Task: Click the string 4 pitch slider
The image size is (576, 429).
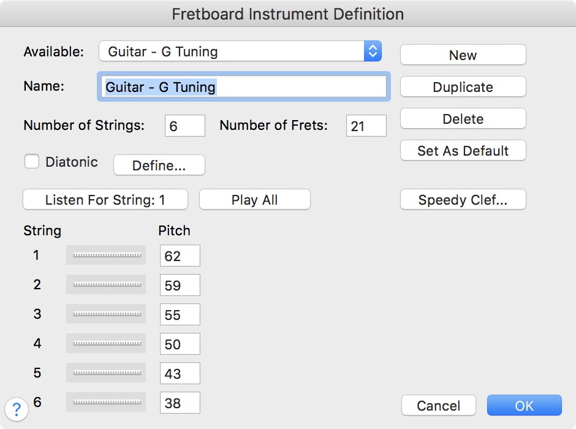Action: pyautogui.click(x=107, y=344)
